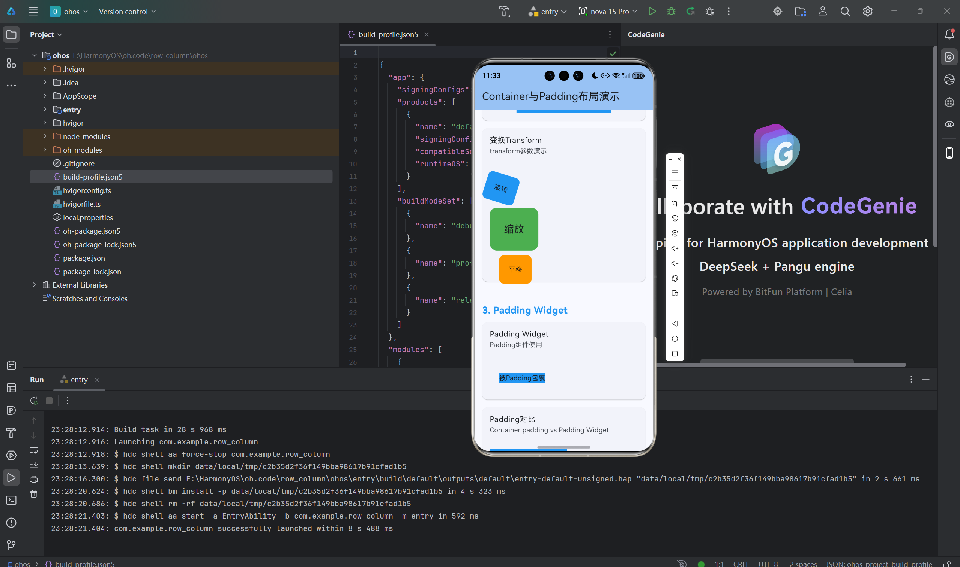This screenshot has height=567, width=960.
Task: Tap the green 缩放 box in phone preview
Action: [514, 229]
